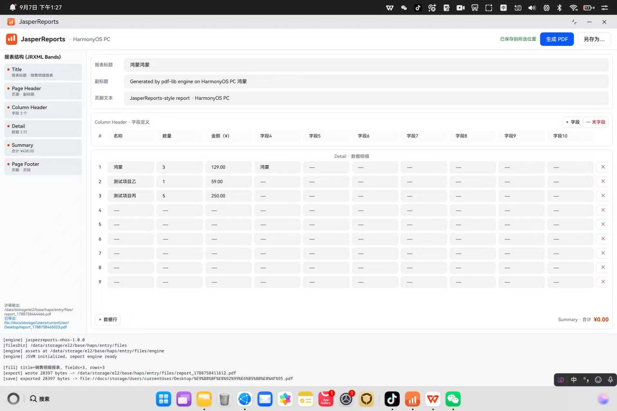The height and width of the screenshot is (411, 617).
Task: Edit the 字段4 column header field
Action: click(277, 136)
